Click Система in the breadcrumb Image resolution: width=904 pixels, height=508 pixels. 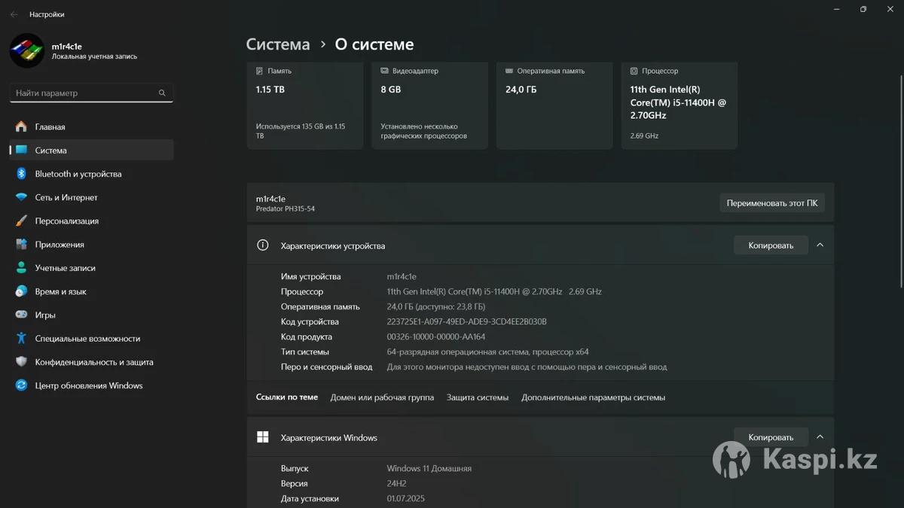[x=278, y=44]
